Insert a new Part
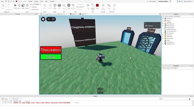 point(55,6)
